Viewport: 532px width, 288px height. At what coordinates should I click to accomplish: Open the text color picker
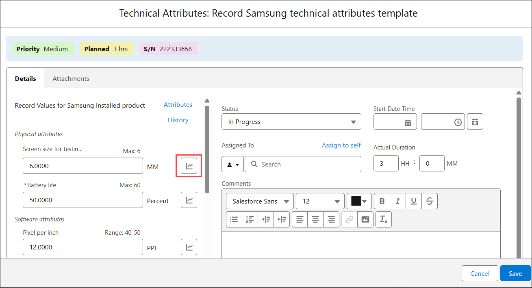click(x=359, y=201)
